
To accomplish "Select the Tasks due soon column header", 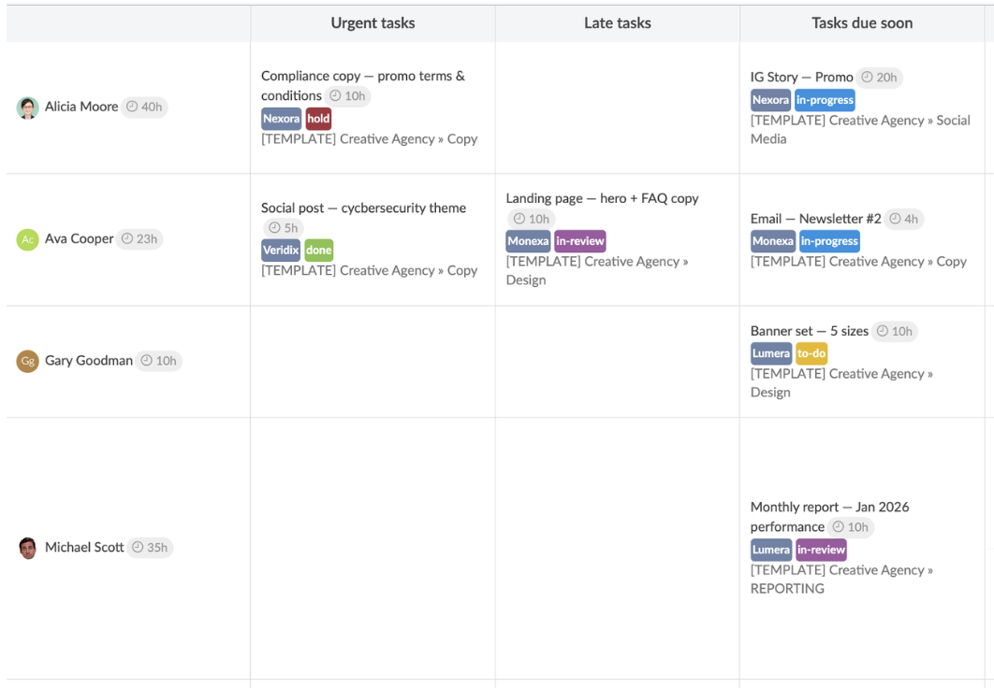I will 861,23.
